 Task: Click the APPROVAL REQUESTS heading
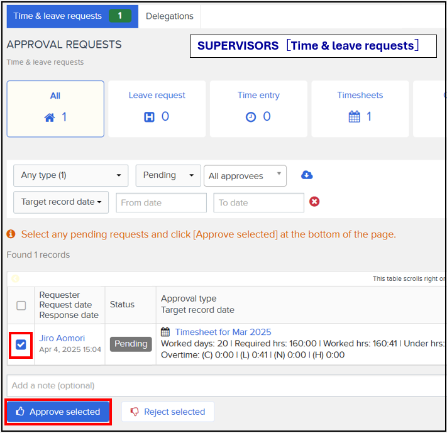64,45
